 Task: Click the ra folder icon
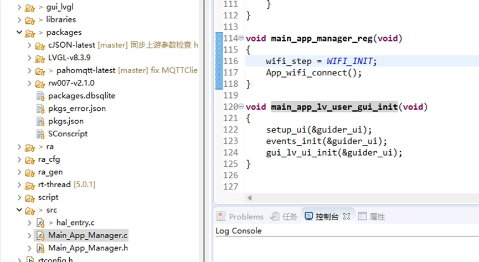point(30,148)
